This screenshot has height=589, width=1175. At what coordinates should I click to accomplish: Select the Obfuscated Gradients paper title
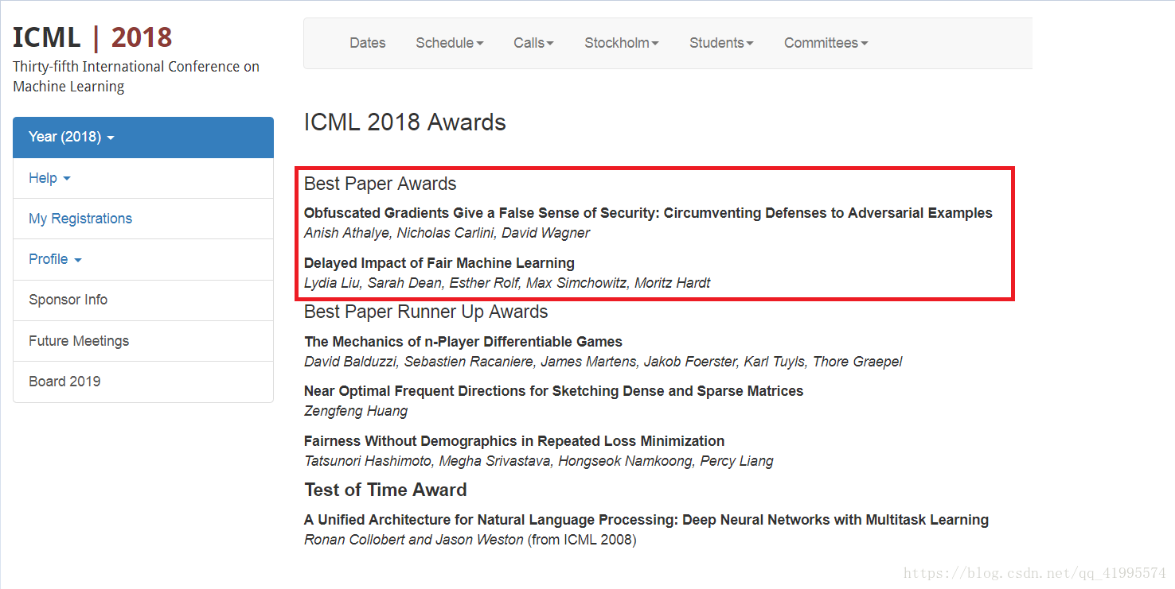pos(648,213)
